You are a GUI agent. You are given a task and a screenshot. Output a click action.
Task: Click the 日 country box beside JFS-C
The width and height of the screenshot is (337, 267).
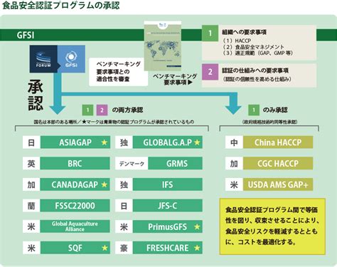(124, 206)
